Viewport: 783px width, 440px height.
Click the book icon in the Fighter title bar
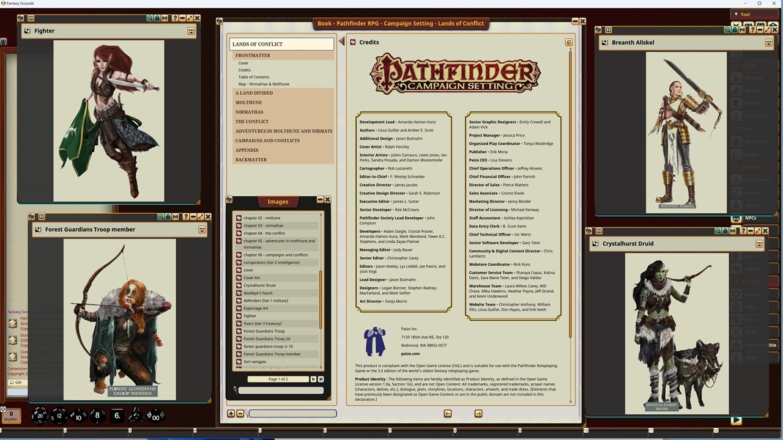click(x=31, y=18)
